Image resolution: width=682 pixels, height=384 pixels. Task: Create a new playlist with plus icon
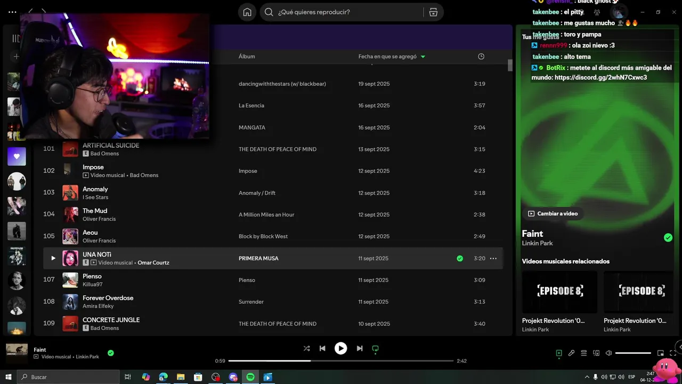pos(16,57)
